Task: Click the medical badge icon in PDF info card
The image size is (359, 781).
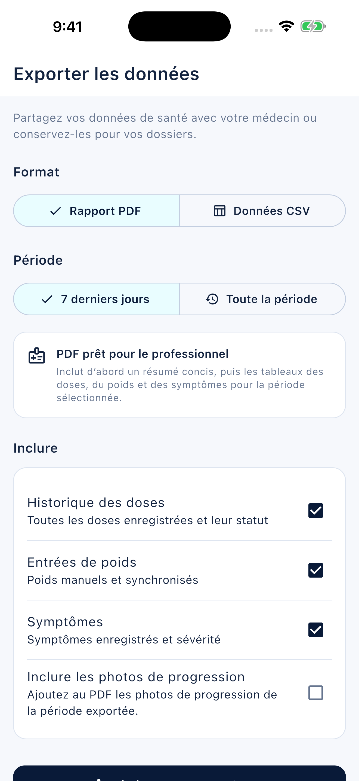Action: point(37,356)
